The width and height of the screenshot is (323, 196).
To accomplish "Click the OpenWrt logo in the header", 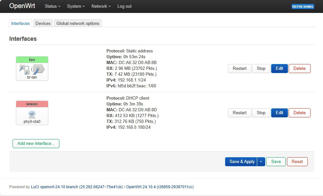I will [22, 6].
